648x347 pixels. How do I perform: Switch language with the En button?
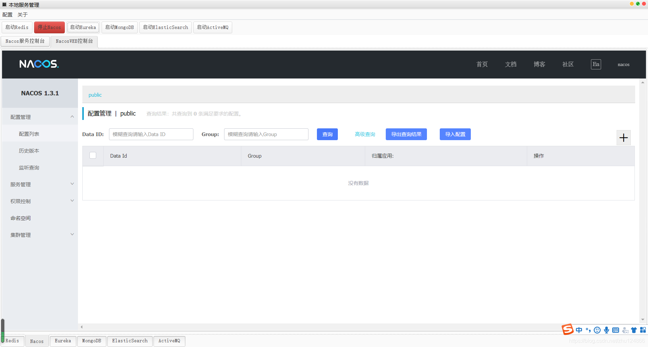(596, 64)
